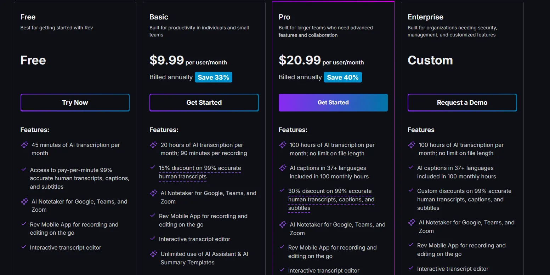Click Get Started under the Pro plan
Screen dimensions: 550x275
[x=333, y=103]
